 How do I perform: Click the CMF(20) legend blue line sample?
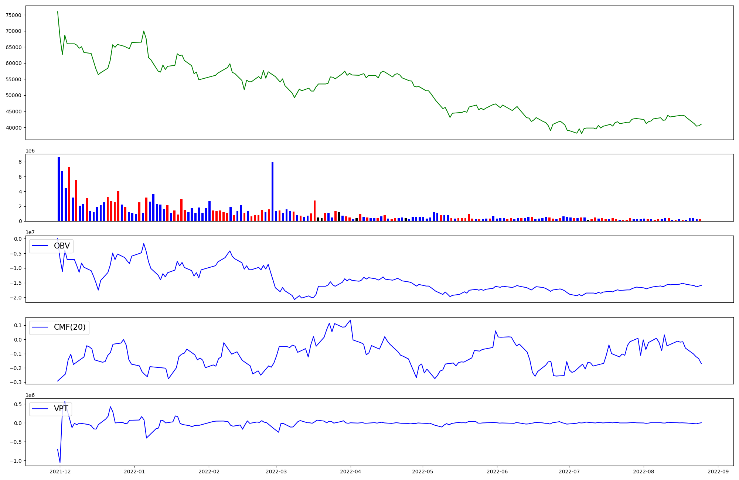tap(40, 327)
